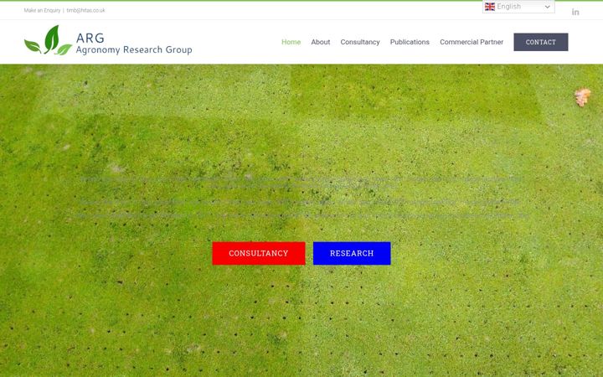Click the email address link in top bar
603x377 pixels.
(x=85, y=10)
